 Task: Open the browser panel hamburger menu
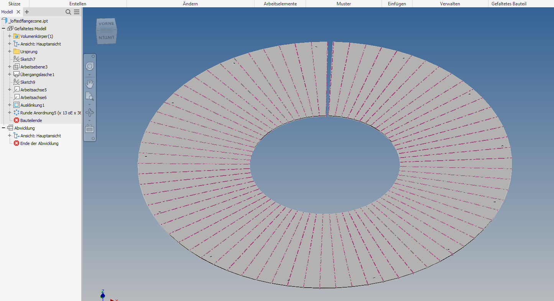pos(76,12)
